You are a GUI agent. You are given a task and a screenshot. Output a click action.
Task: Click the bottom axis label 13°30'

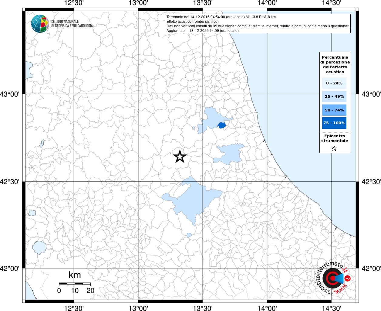point(203,308)
